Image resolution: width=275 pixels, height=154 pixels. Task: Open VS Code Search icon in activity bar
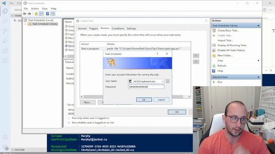(5, 21)
